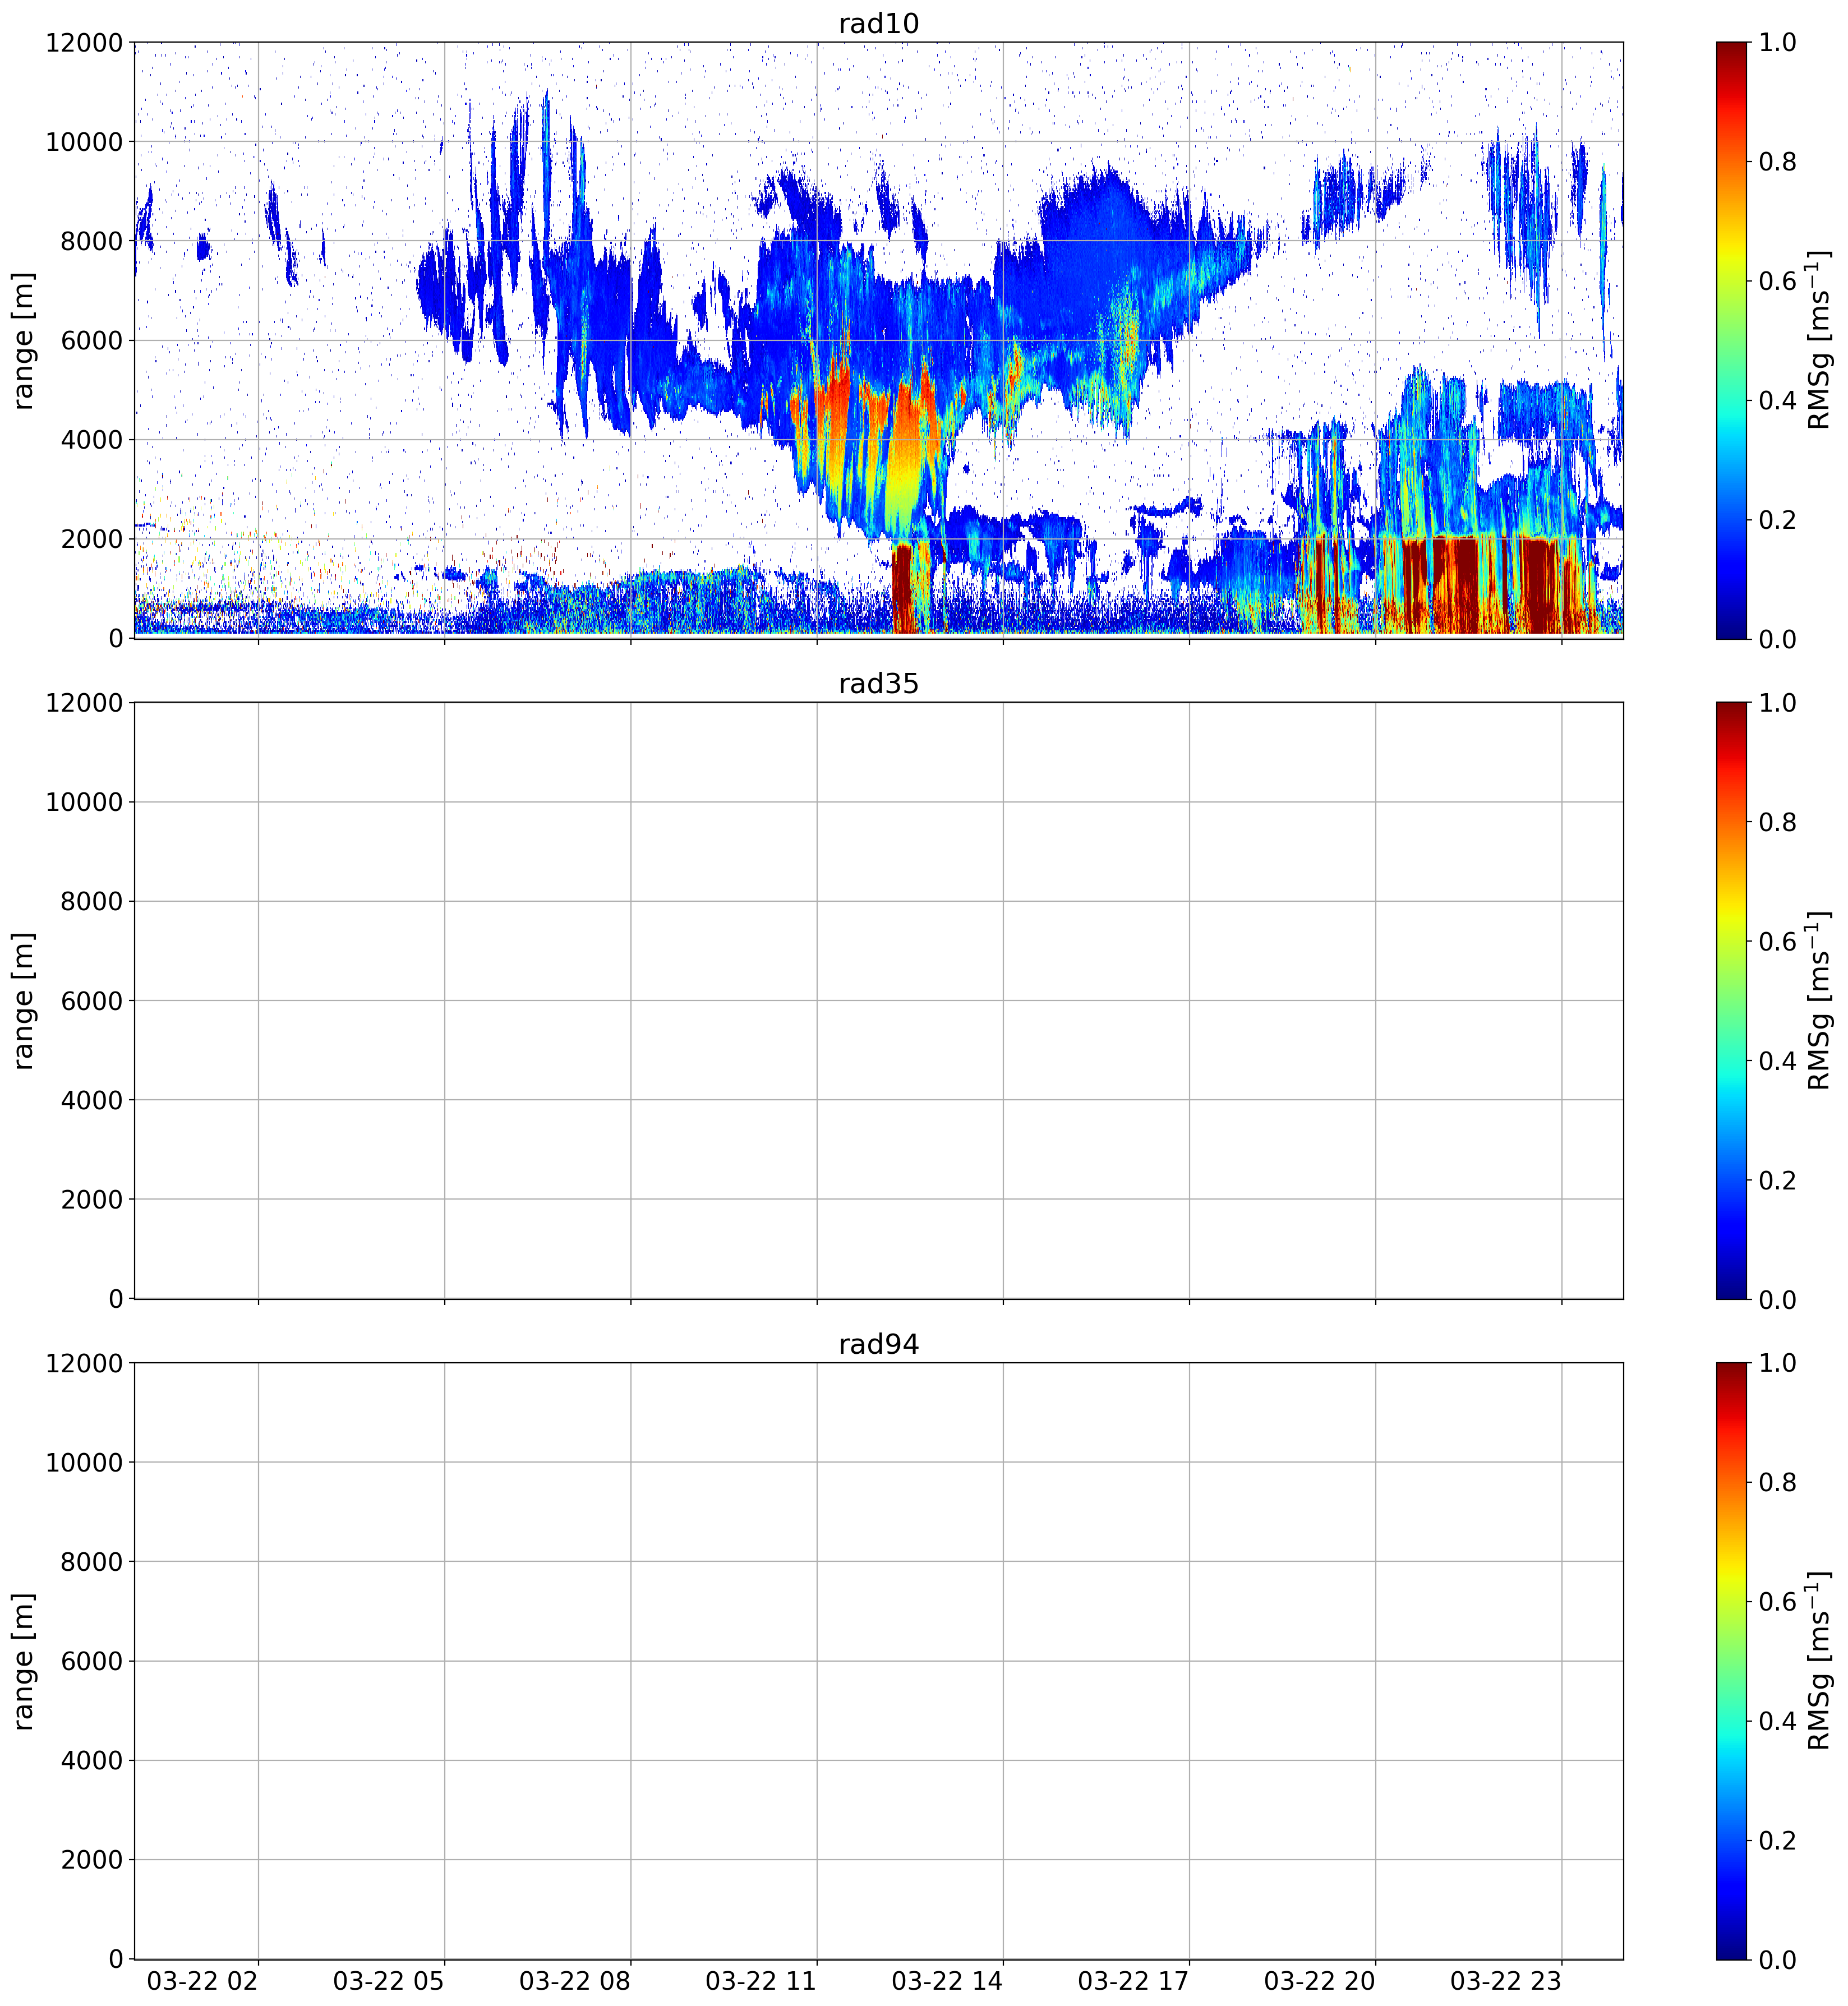Click the 10000 range tick on rad35
This screenshot has height=2006, width=1848.
[x=84, y=802]
